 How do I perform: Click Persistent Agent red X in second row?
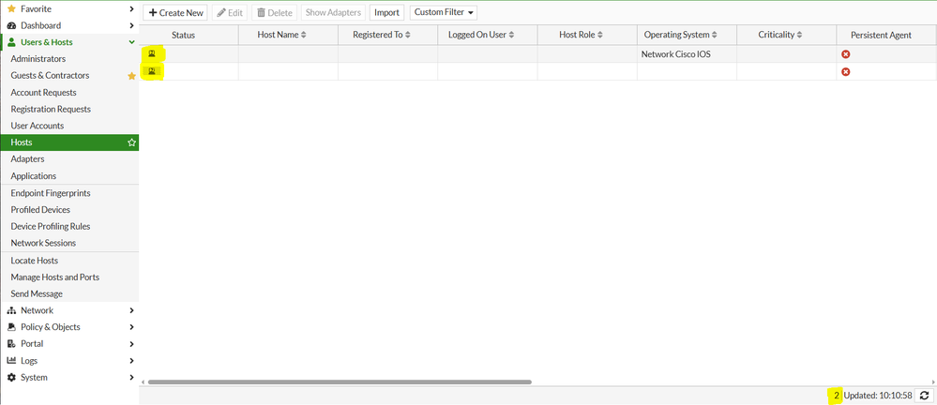(x=846, y=71)
